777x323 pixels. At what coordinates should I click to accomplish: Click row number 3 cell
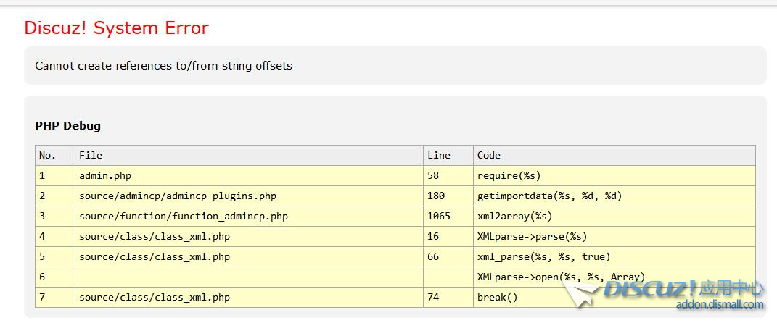[55, 216]
